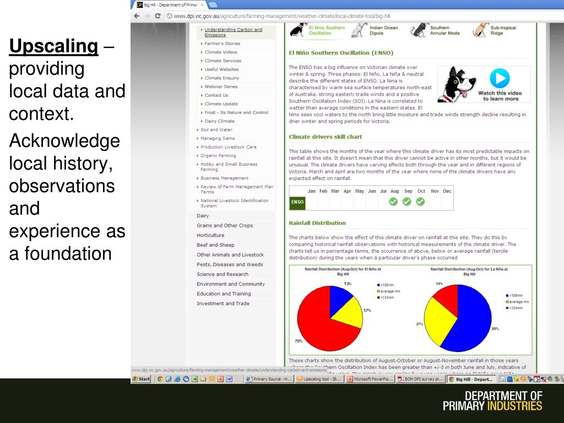Open Beef and Sheep menu item
This screenshot has width=564, height=423.
point(215,245)
